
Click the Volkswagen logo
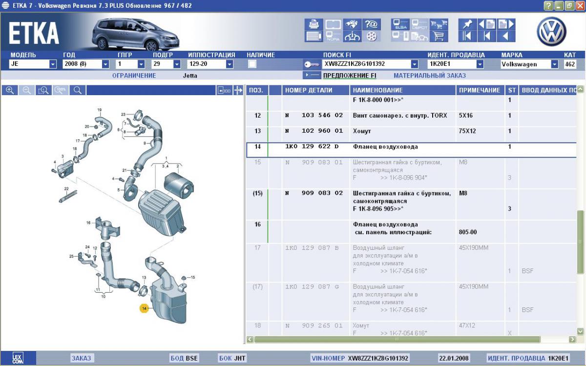tap(552, 31)
